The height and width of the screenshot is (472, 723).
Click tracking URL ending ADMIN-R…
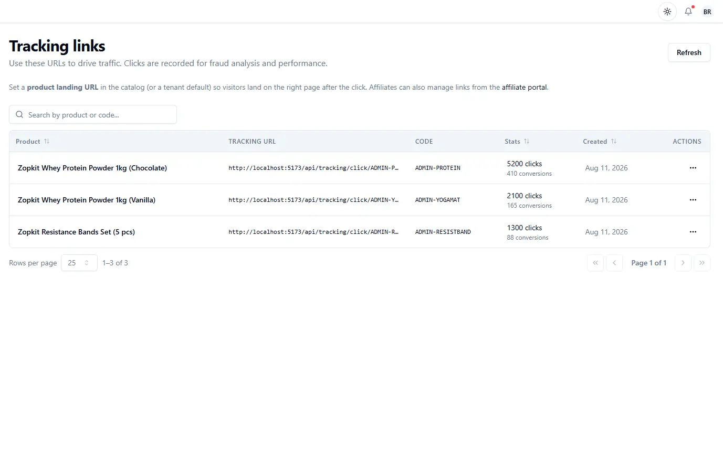pyautogui.click(x=313, y=232)
